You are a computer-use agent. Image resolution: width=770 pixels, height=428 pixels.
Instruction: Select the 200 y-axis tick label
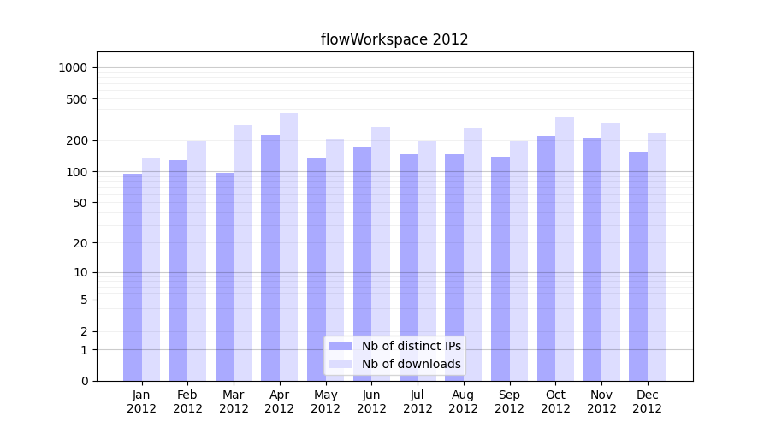76,140
